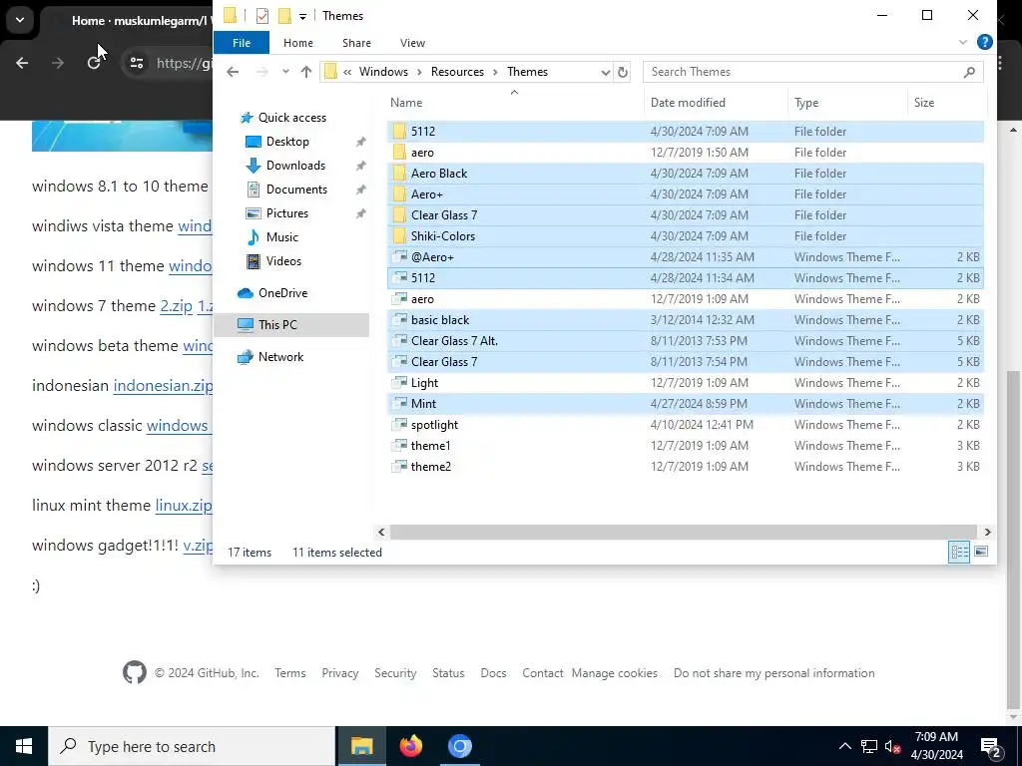
Task: Launch Firefox from taskbar
Action: [x=410, y=746]
